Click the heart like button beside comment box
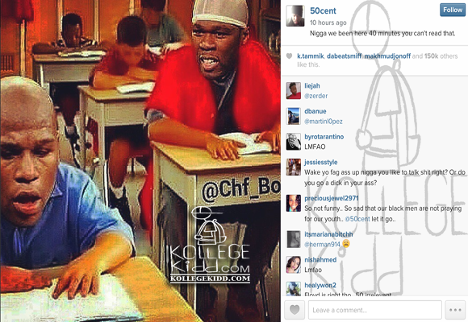This screenshot has height=322, width=468. 295,310
